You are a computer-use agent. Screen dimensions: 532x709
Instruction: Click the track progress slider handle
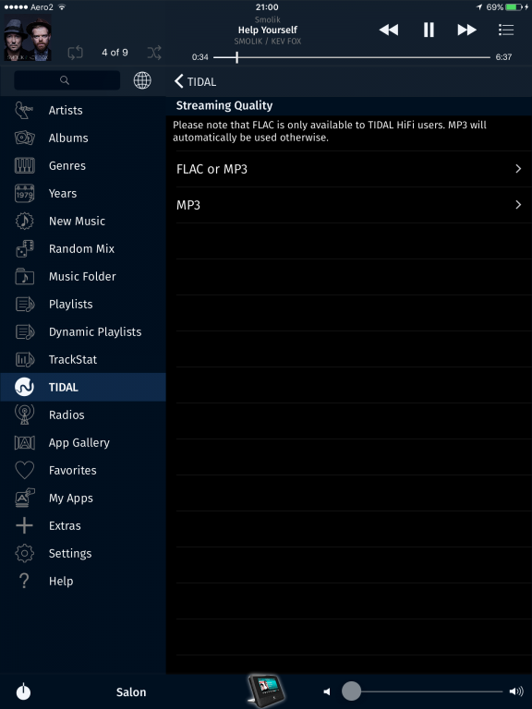(x=236, y=57)
